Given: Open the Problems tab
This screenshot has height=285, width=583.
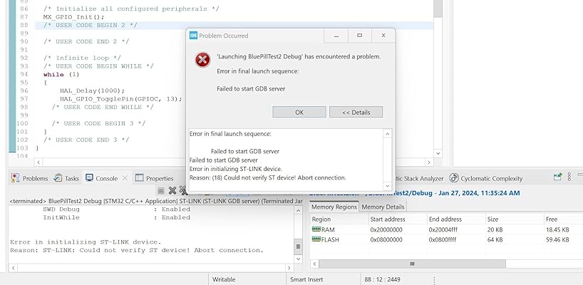Looking at the screenshot, I should coord(30,178).
